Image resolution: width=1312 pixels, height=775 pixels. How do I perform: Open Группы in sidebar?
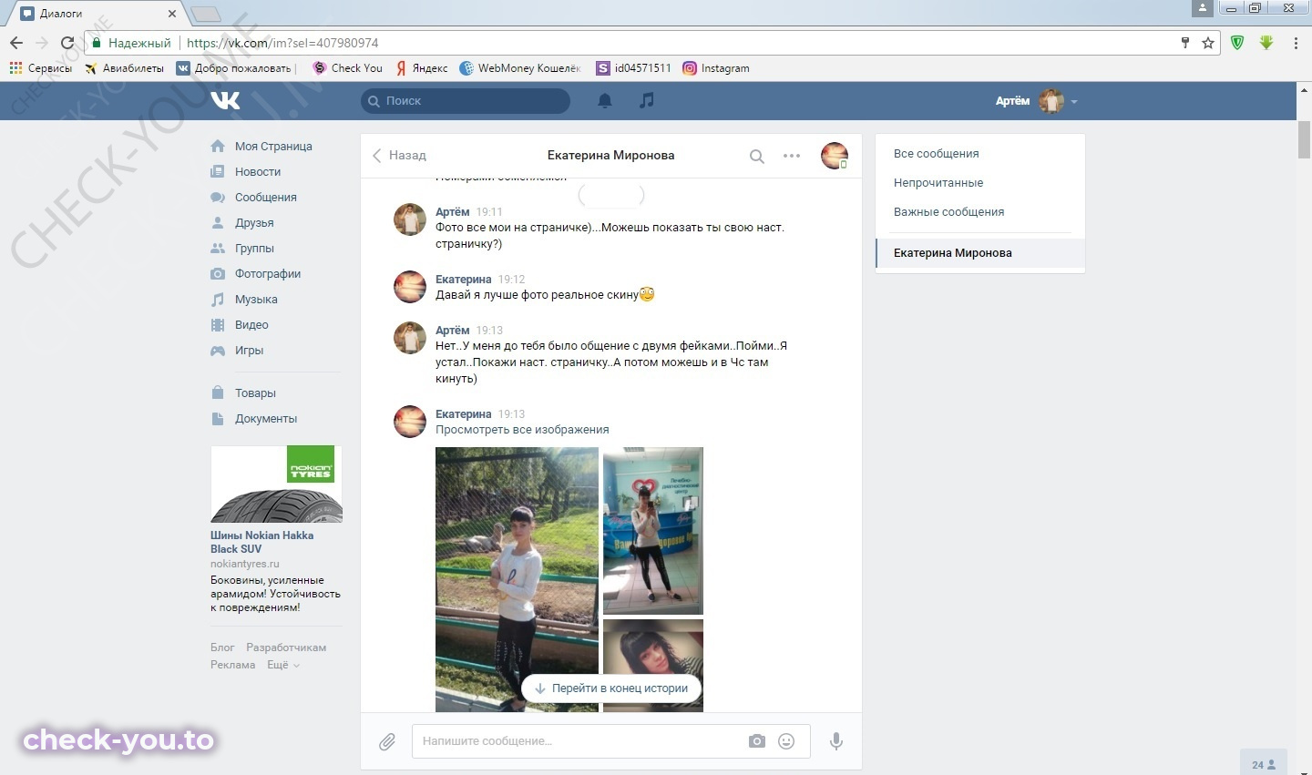tap(254, 249)
